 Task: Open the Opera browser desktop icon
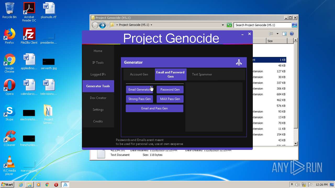(9, 87)
